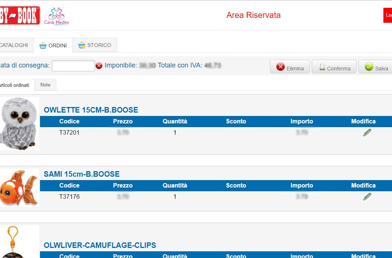The image size is (392, 258).
Task: Focus the delivery date input field
Action: click(x=73, y=66)
